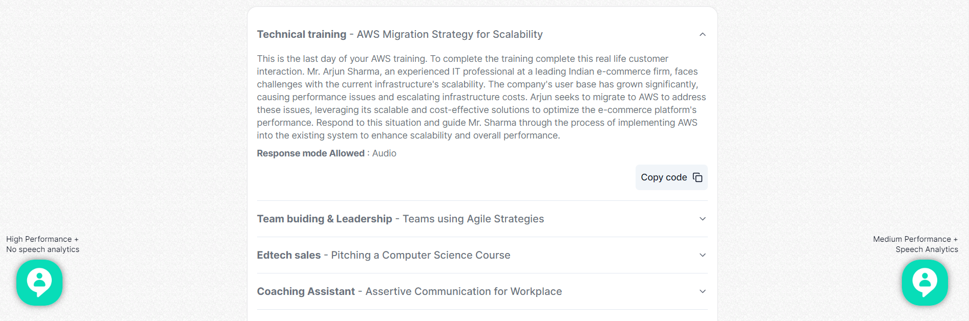Click "Teams using Agile Strategies" subtitle
This screenshot has width=969, height=321.
473,219
